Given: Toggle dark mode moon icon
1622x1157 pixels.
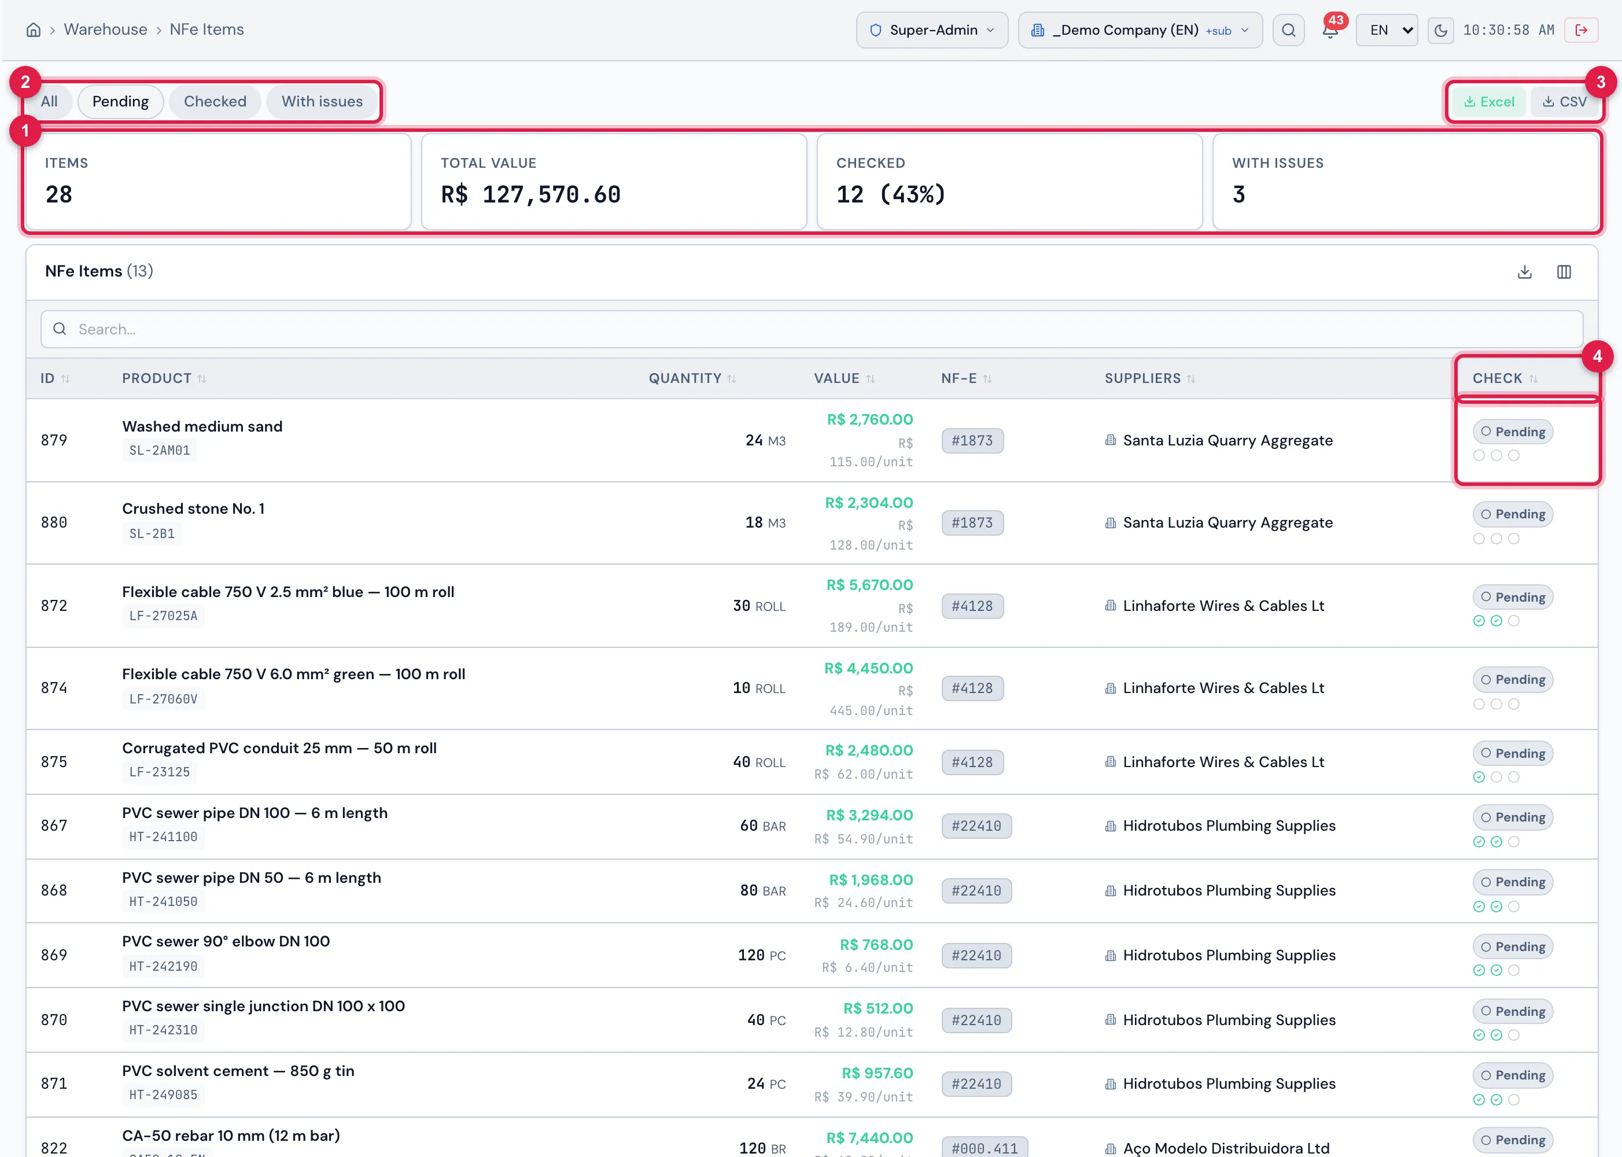Looking at the screenshot, I should pyautogui.click(x=1440, y=30).
